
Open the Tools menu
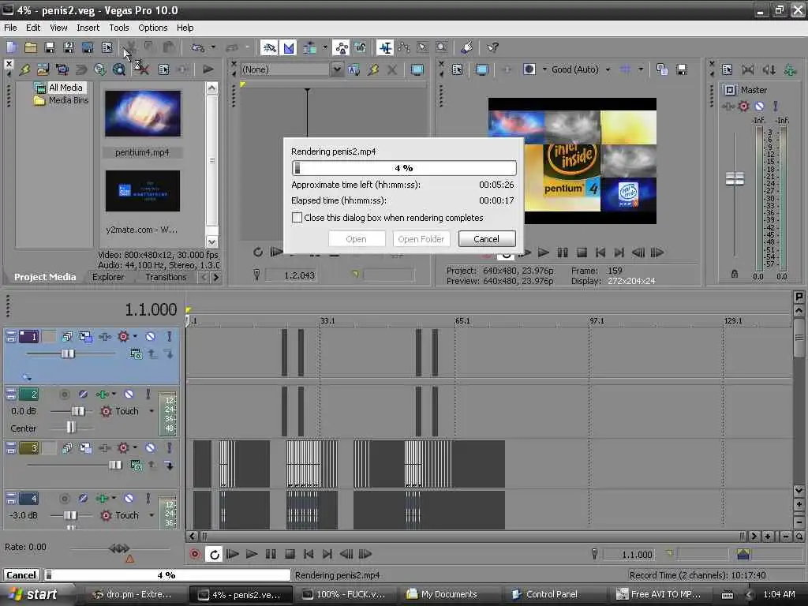coord(119,28)
